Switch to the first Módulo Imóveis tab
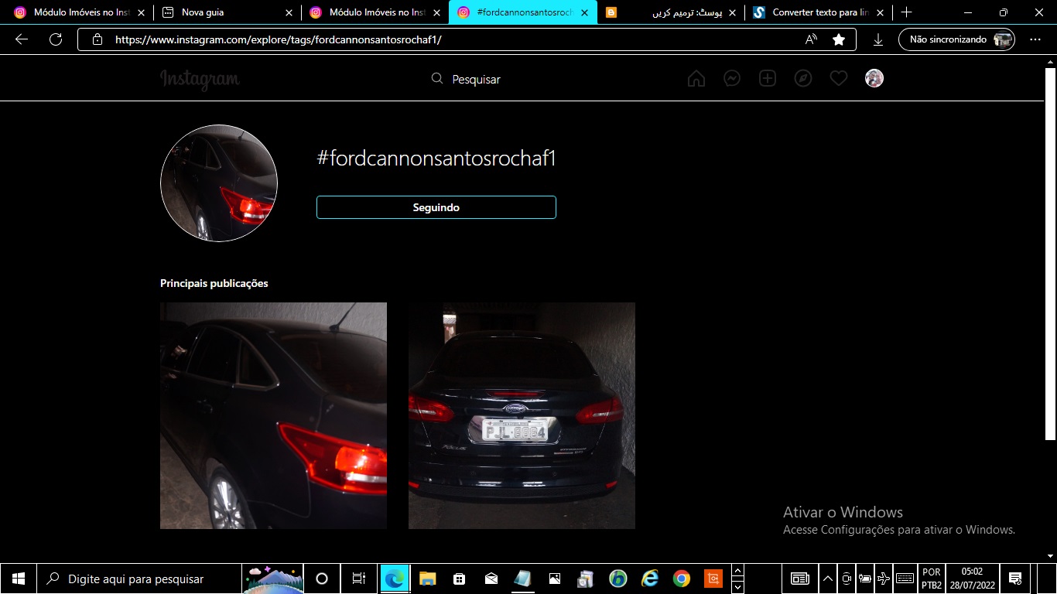Viewport: 1057px width, 594px height. pos(80,12)
